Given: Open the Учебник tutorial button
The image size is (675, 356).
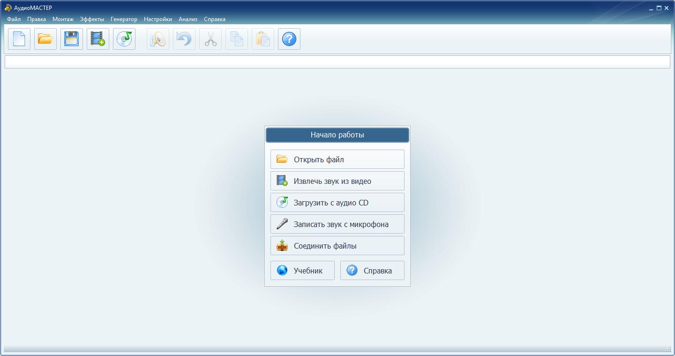Looking at the screenshot, I should 302,271.
